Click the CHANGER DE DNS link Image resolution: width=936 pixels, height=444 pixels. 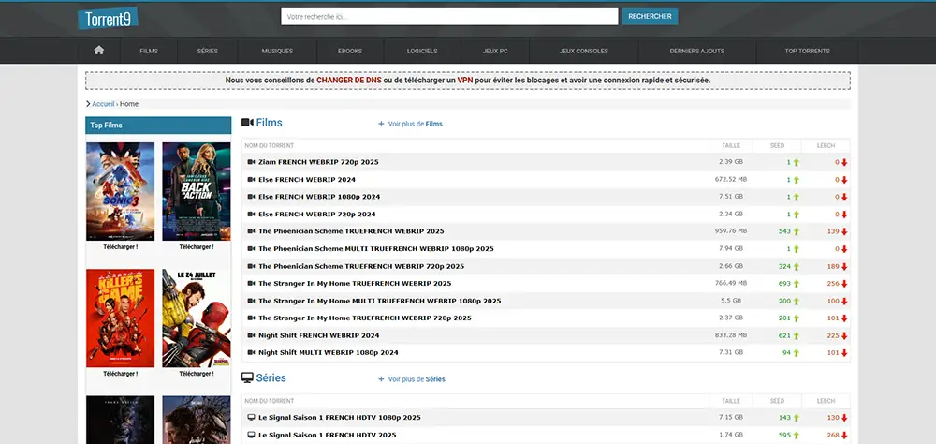pyautogui.click(x=348, y=81)
